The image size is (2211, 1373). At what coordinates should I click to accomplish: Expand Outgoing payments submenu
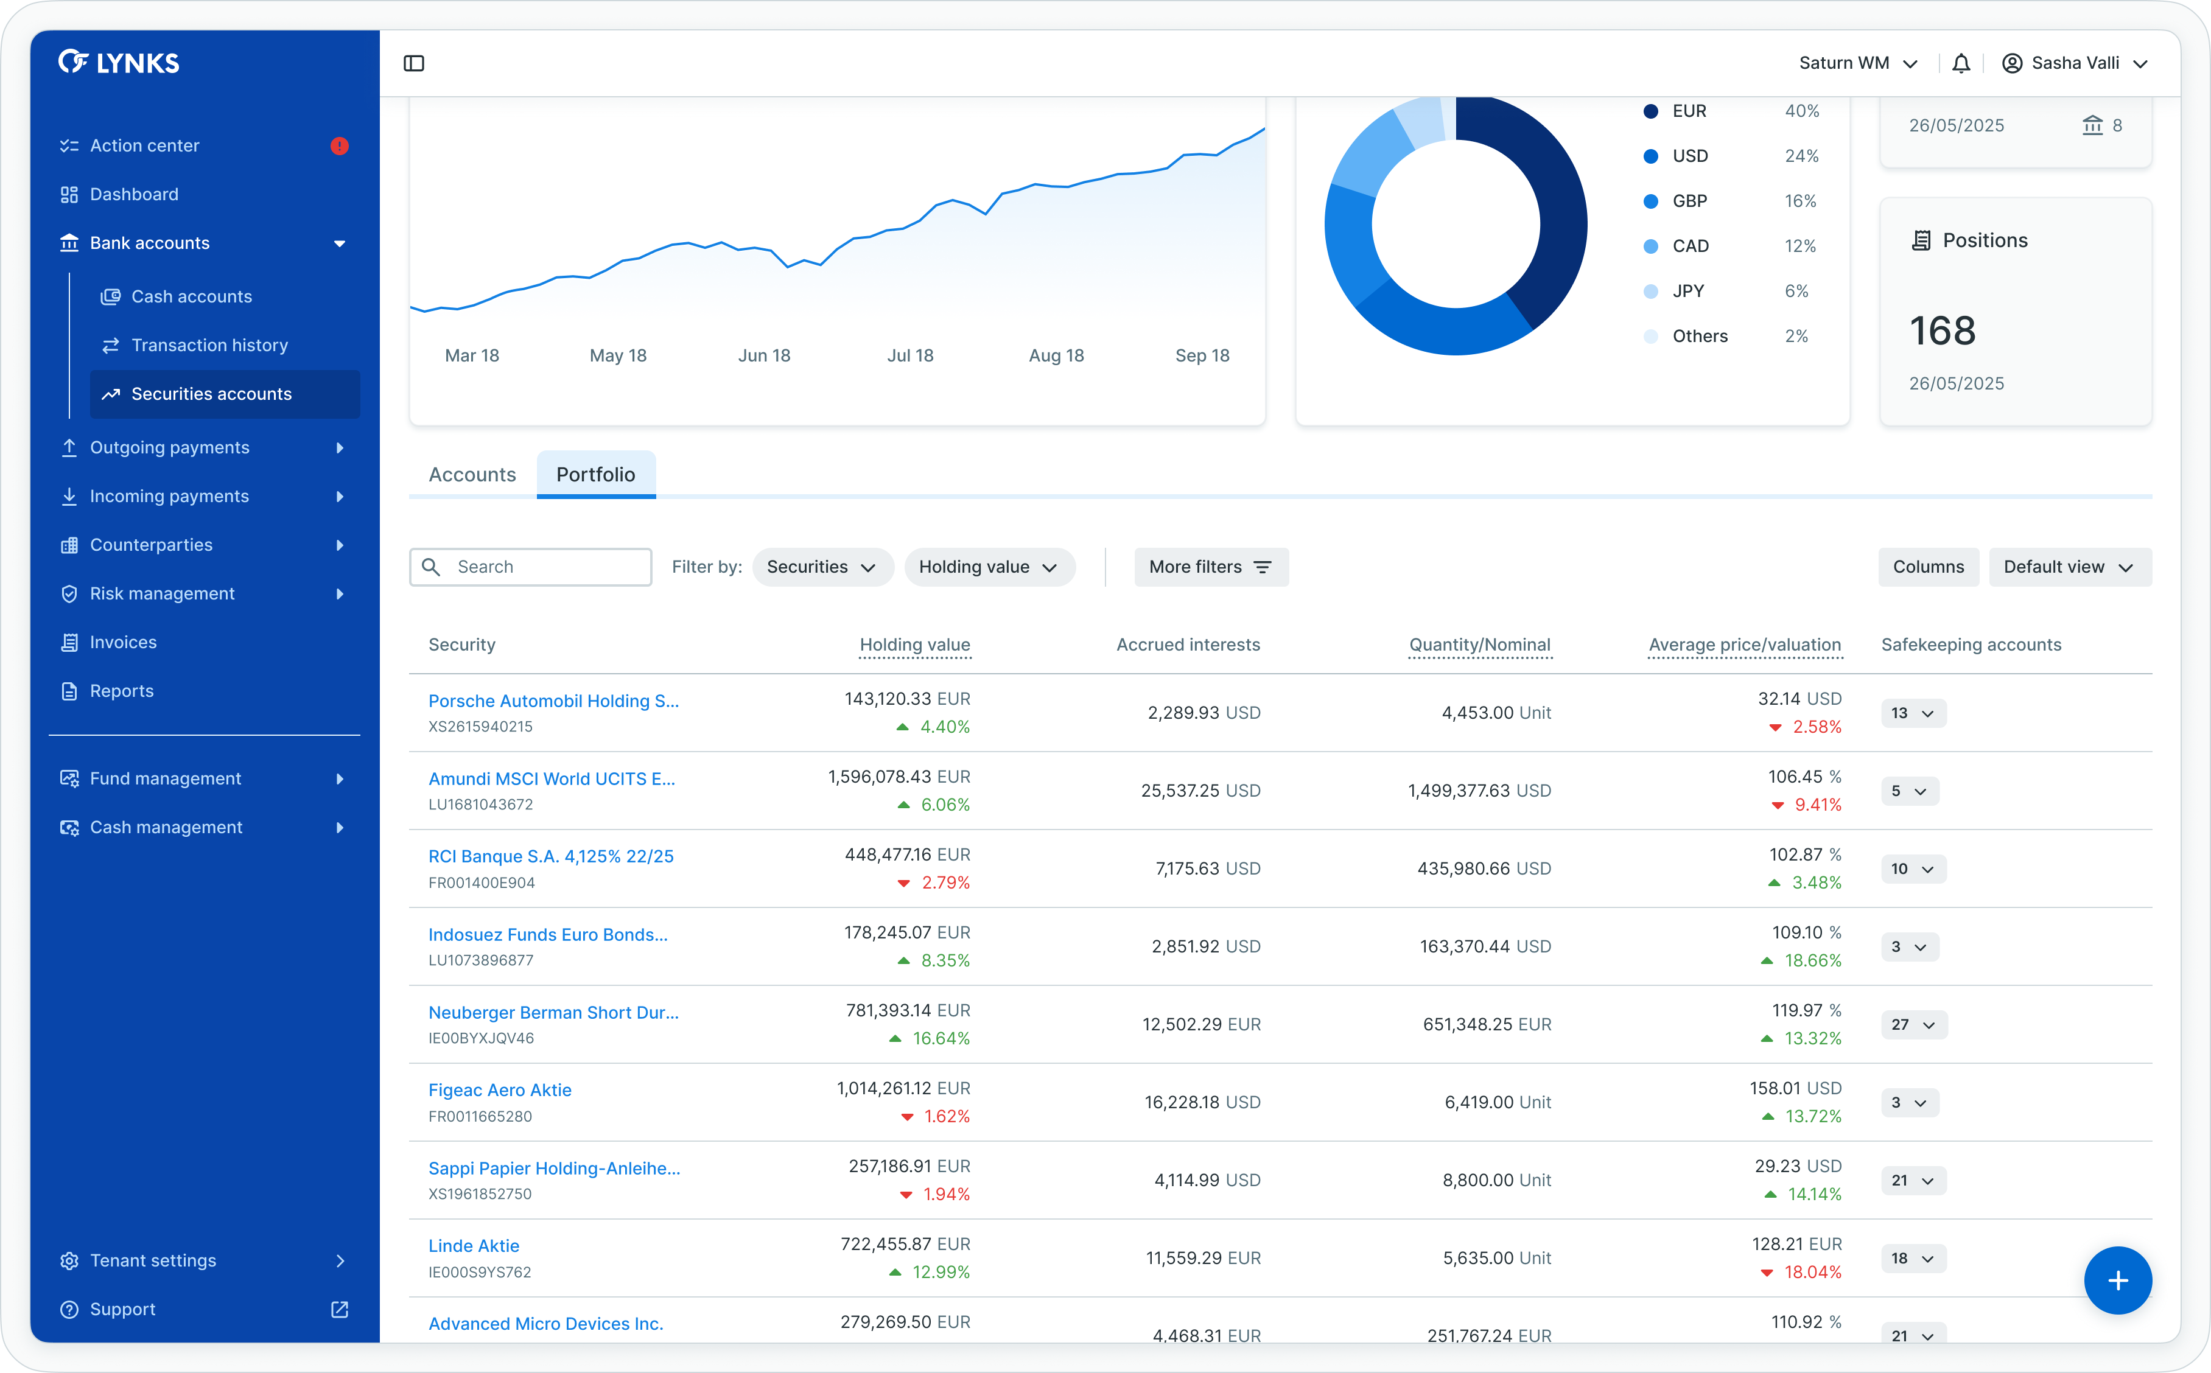pyautogui.click(x=340, y=448)
